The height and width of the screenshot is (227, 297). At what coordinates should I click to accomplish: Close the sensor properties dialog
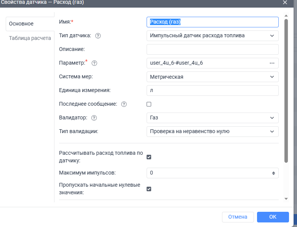click(285, 2)
